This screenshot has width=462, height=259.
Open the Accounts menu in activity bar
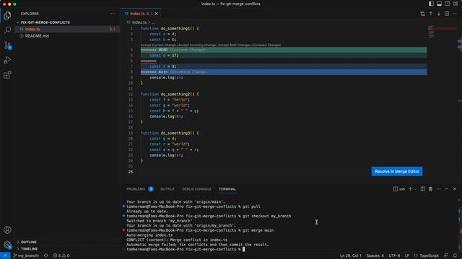[7, 230]
